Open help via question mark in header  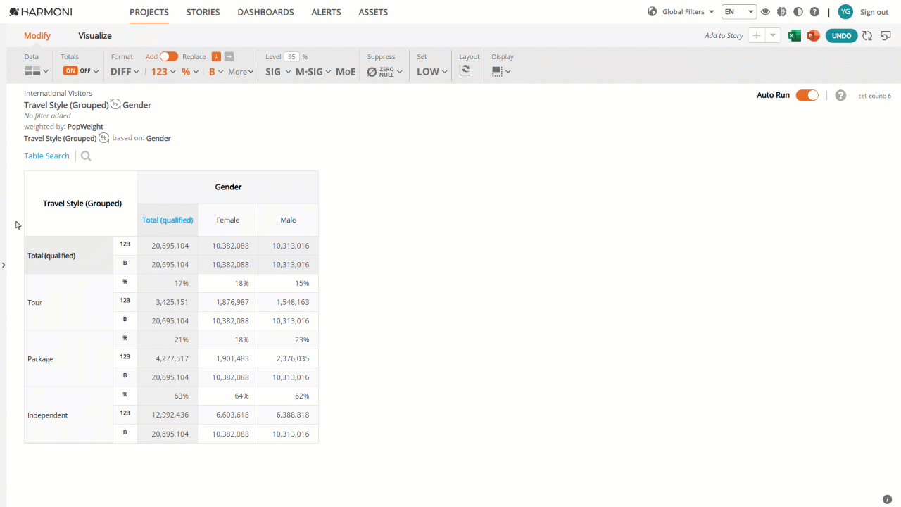coord(814,12)
